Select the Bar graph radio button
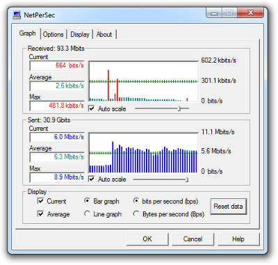This screenshot has width=278, height=265. pyautogui.click(x=87, y=201)
